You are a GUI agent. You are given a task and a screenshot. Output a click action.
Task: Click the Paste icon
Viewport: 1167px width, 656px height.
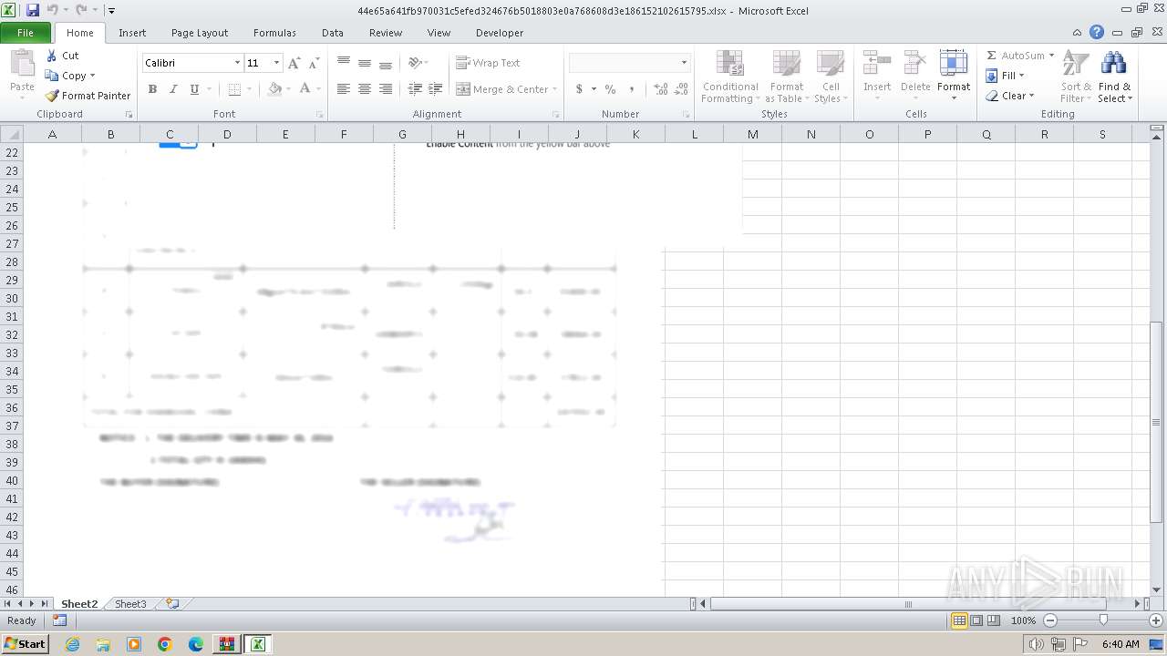pos(22,66)
